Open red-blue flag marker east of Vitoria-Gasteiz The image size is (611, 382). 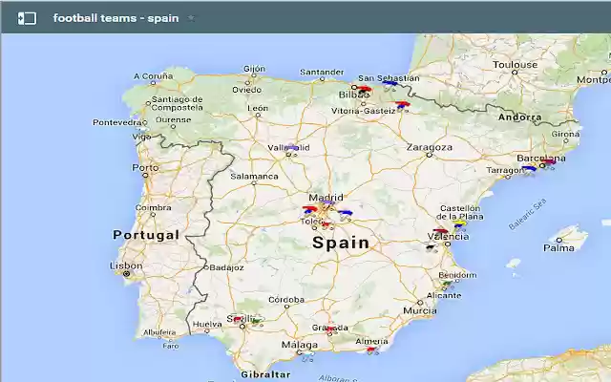tap(402, 104)
